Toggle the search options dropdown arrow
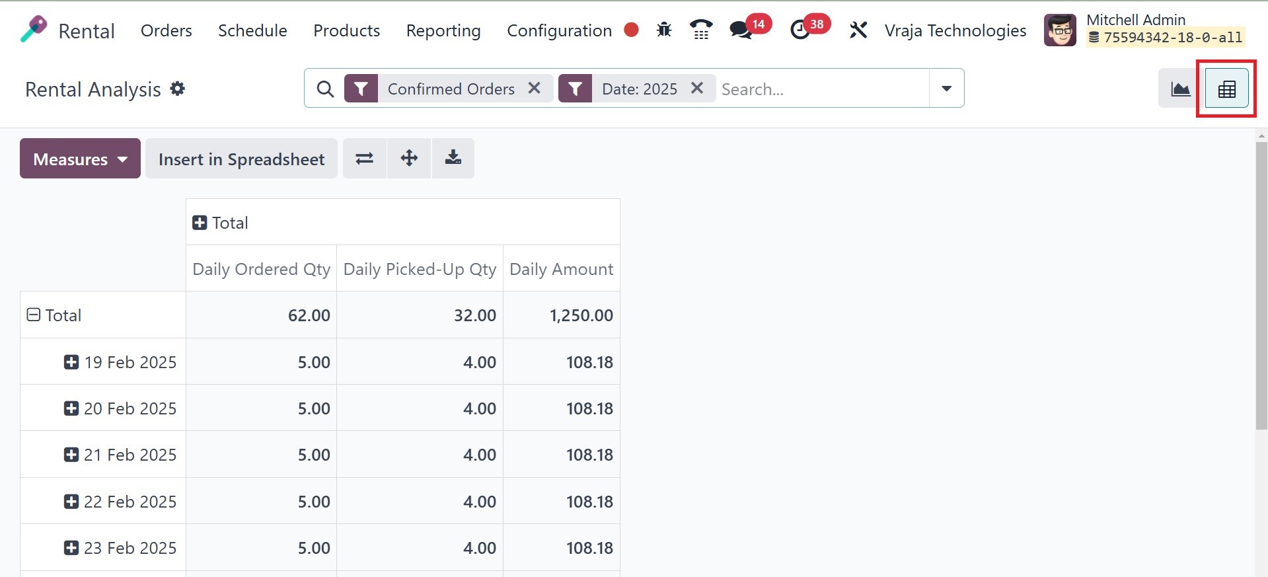The width and height of the screenshot is (1268, 577). [x=946, y=89]
